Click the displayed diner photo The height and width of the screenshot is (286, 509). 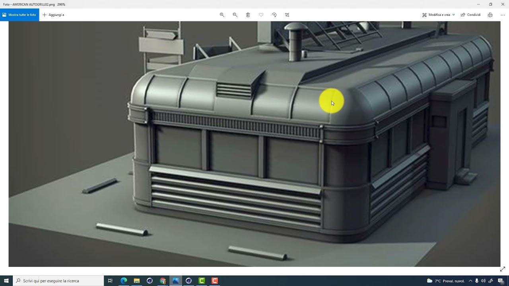tap(254, 144)
